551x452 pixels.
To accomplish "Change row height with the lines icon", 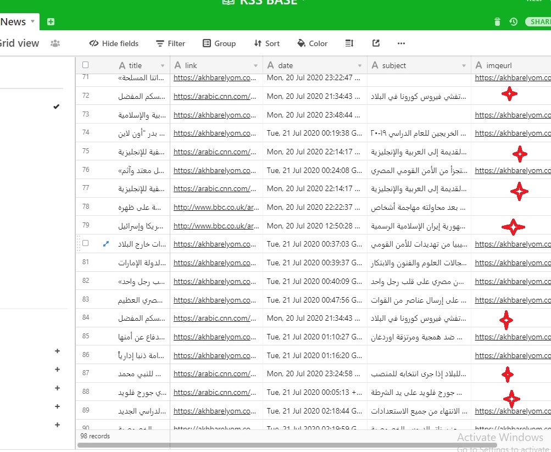I will pyautogui.click(x=349, y=43).
